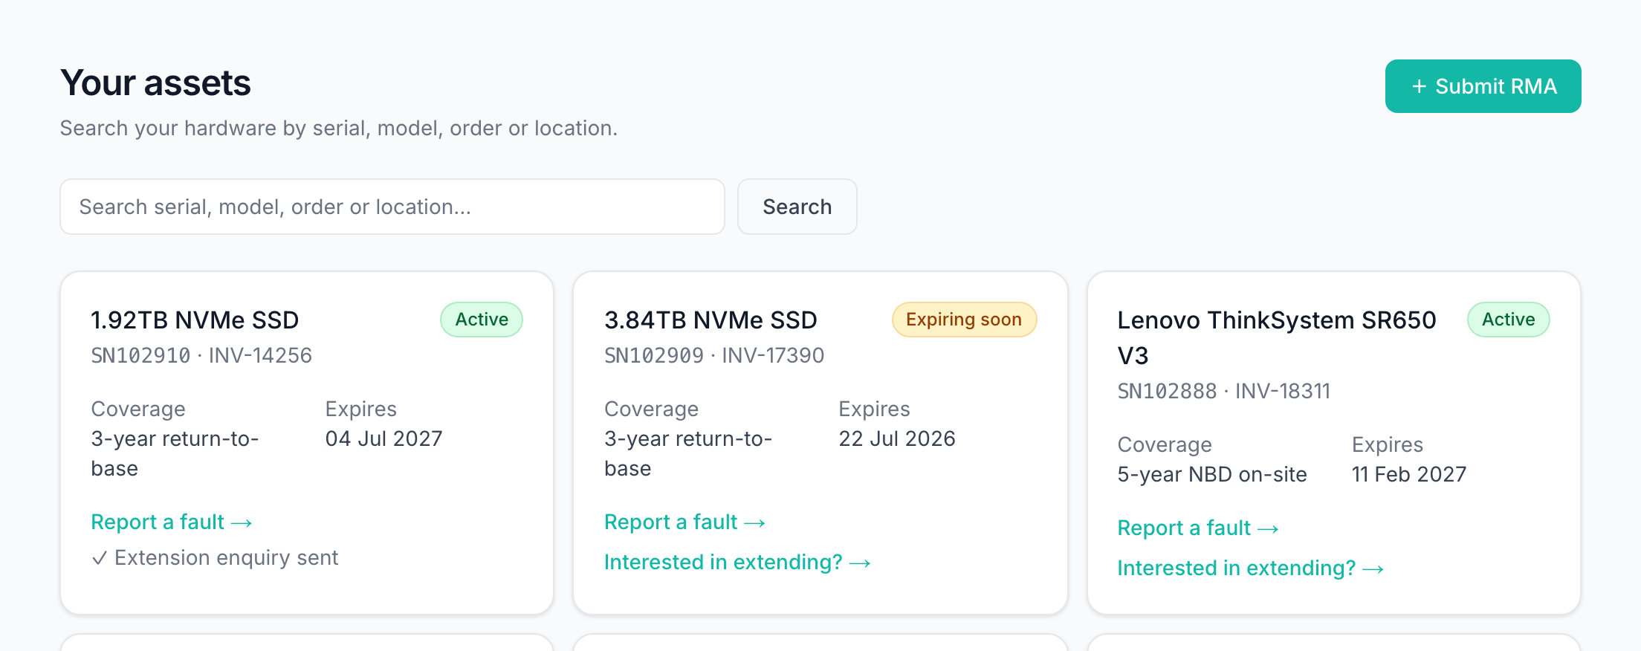Click the Submit RMA button
Image resolution: width=1641 pixels, height=651 pixels.
(1483, 86)
